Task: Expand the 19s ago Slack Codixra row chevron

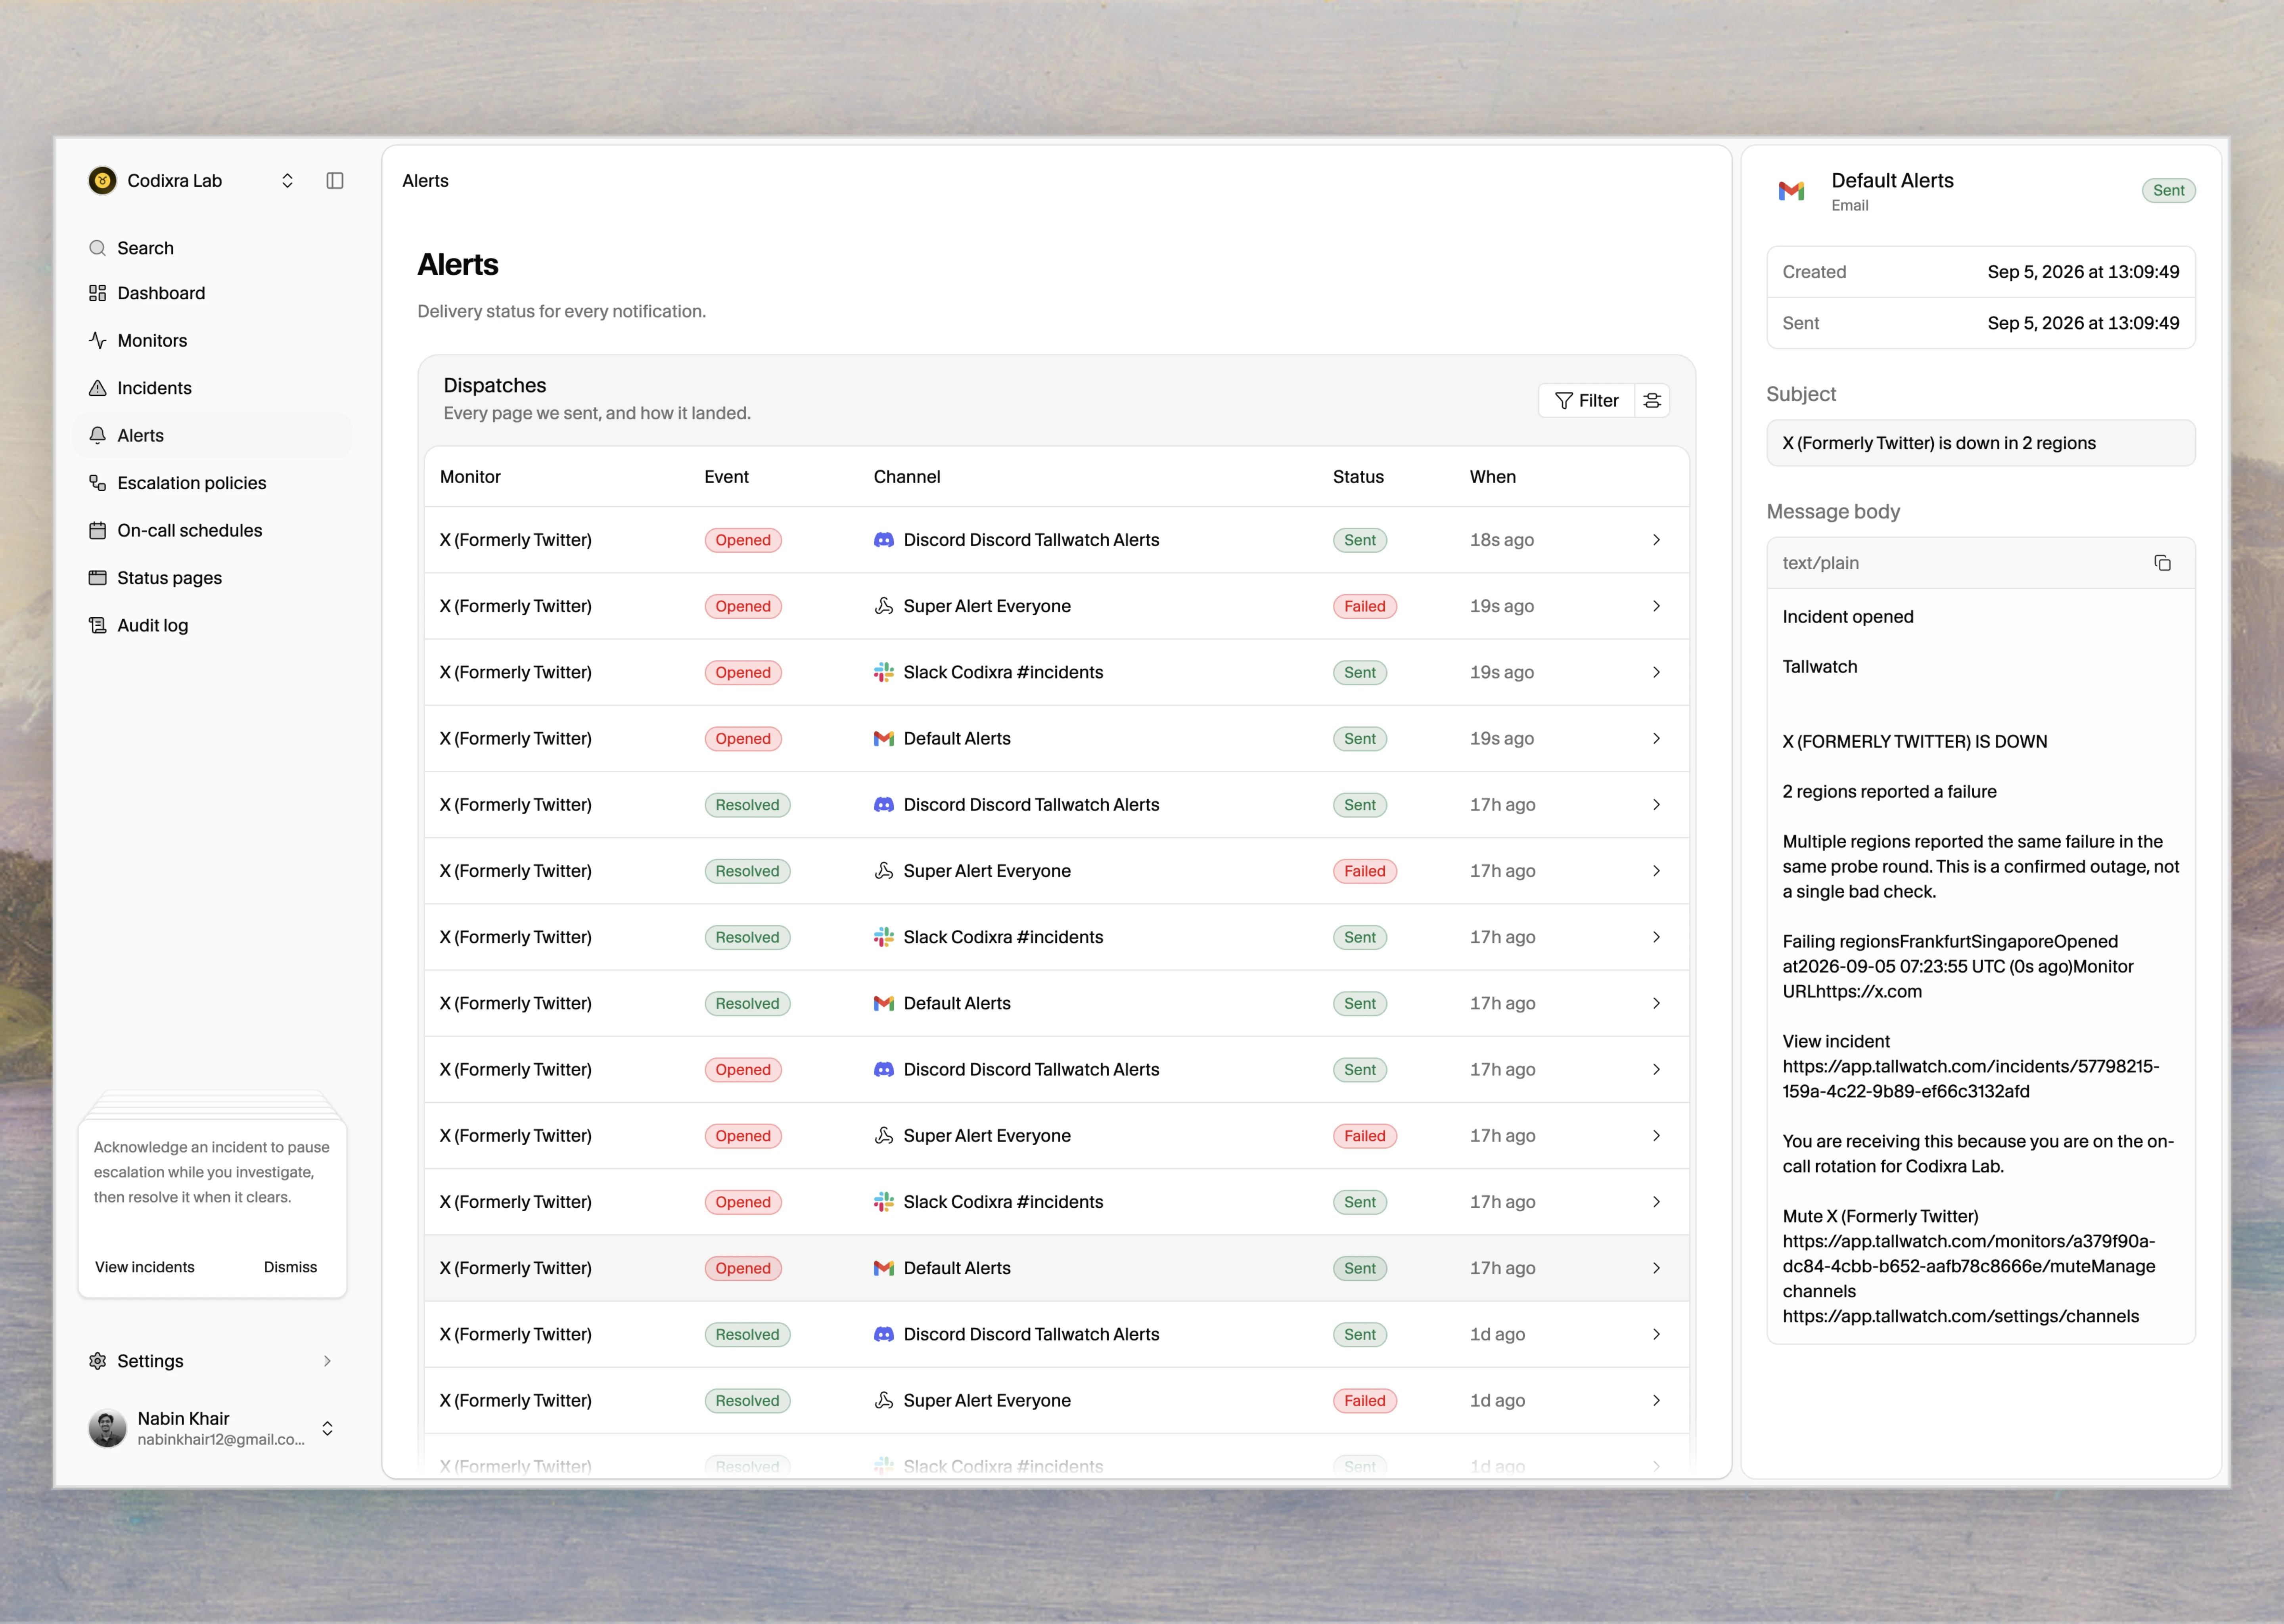Action: point(1656,673)
